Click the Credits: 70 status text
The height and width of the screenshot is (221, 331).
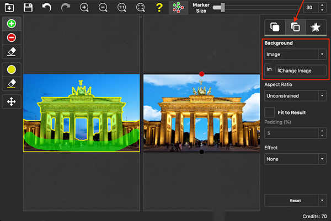(x=314, y=217)
